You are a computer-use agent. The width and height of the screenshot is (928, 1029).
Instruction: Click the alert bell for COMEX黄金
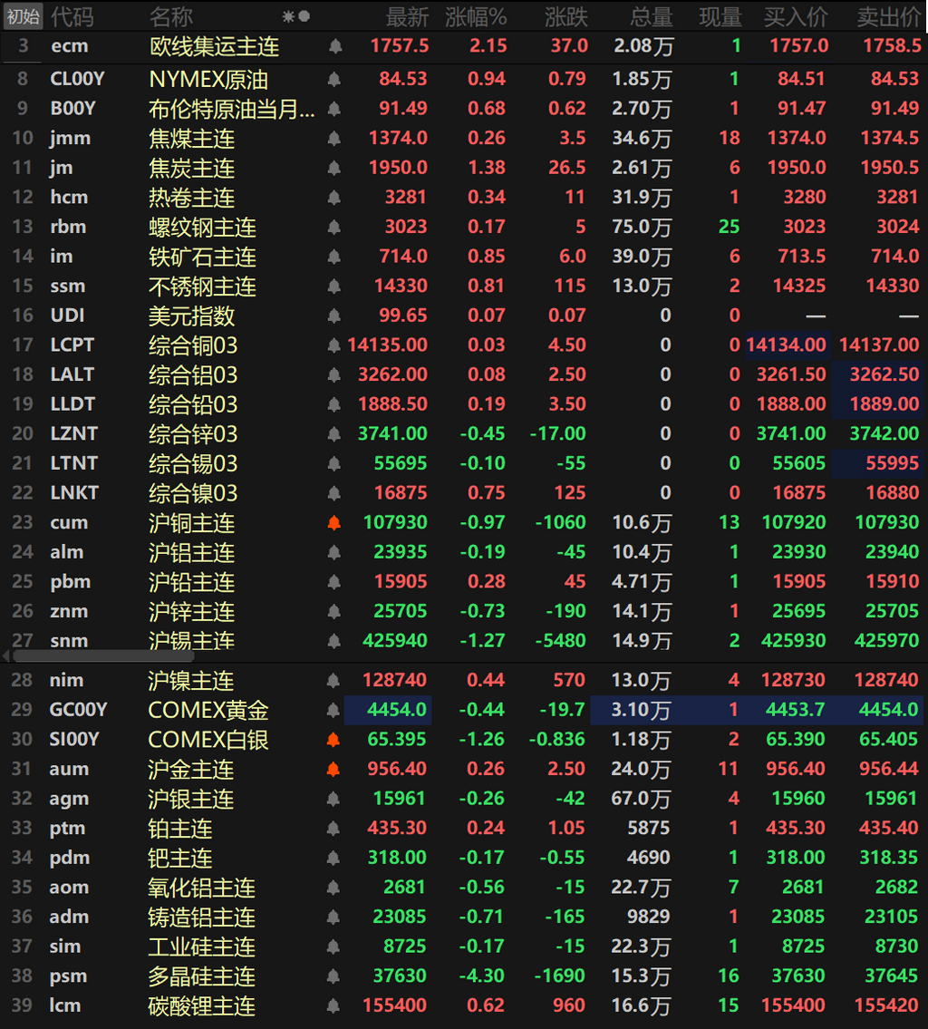point(333,710)
